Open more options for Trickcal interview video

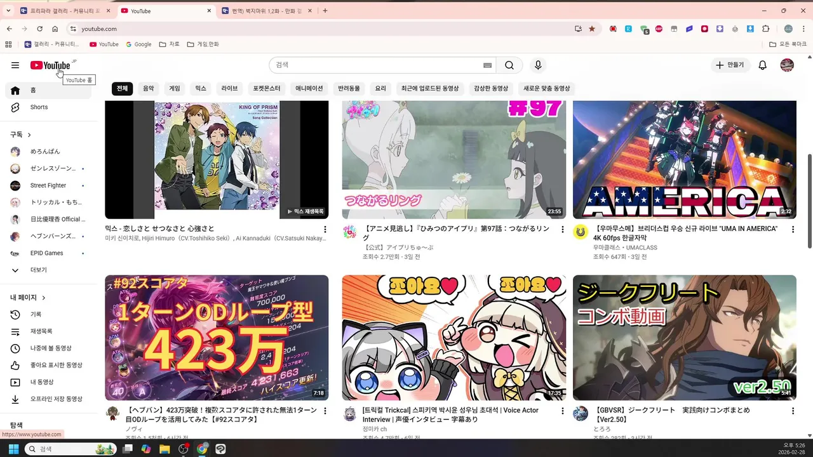[562, 411]
